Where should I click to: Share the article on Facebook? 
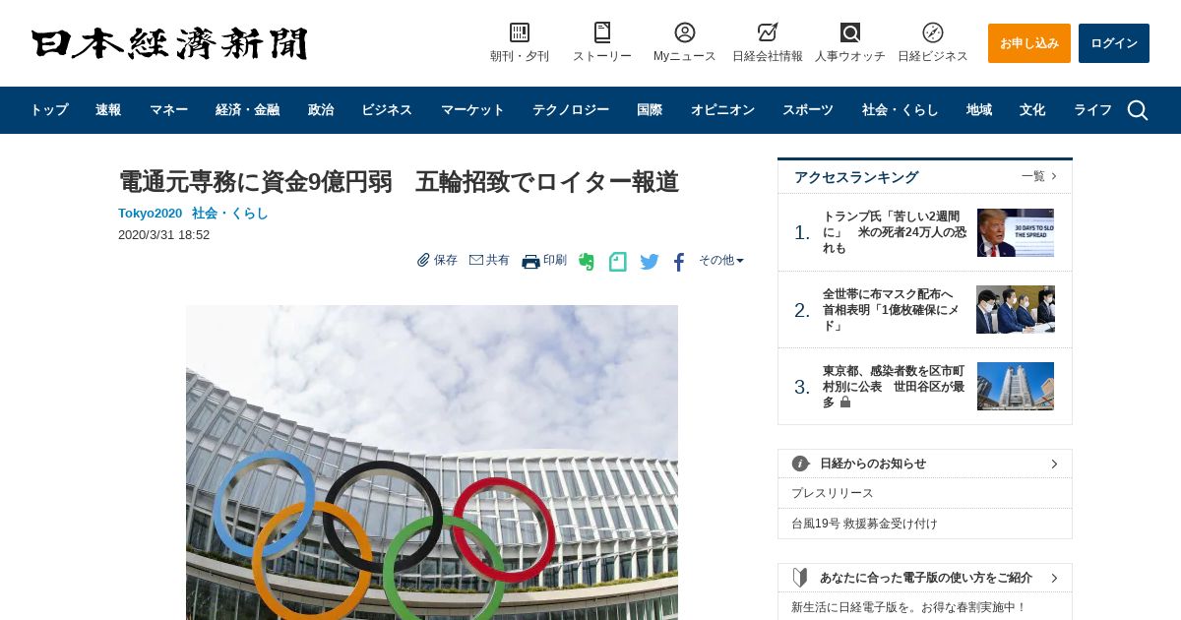pos(679,262)
